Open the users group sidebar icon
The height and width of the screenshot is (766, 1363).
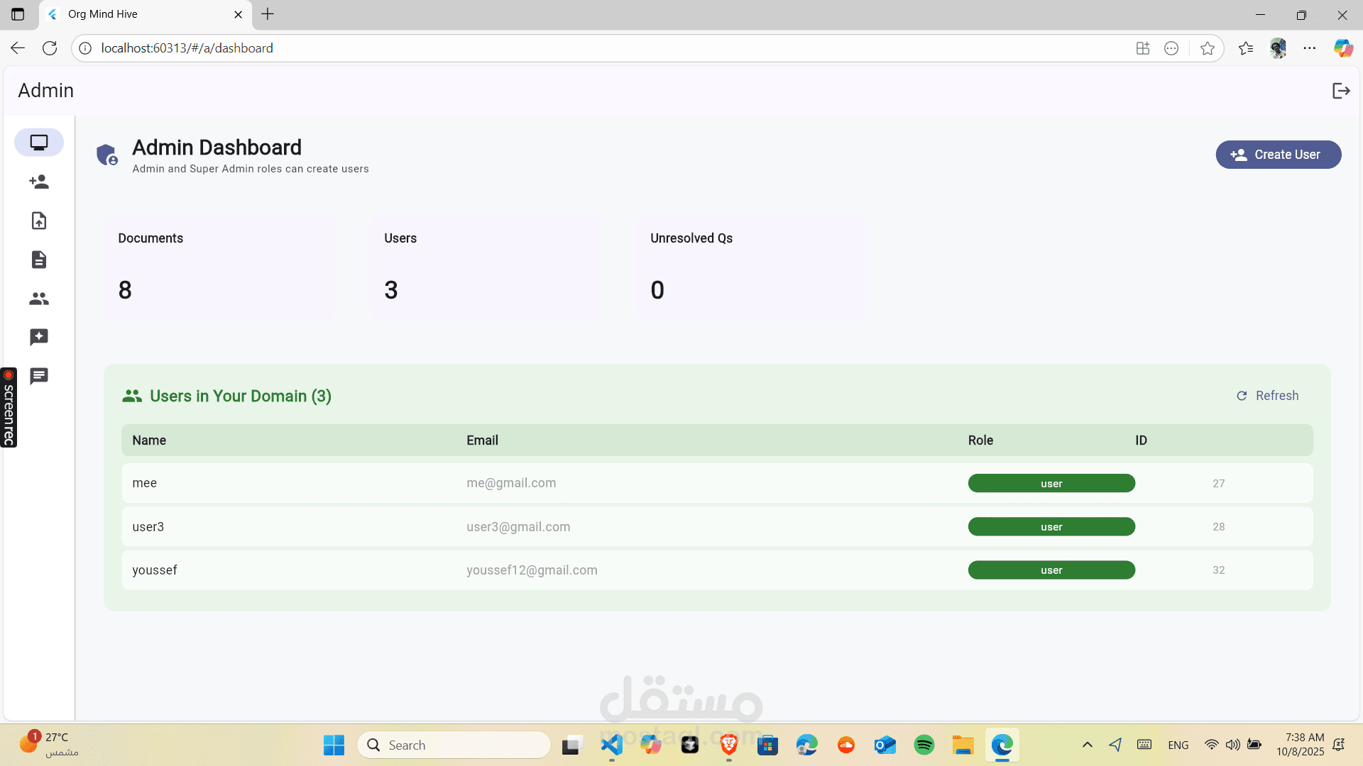(x=39, y=299)
